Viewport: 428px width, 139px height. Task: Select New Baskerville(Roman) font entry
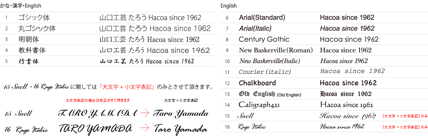tap(276, 50)
